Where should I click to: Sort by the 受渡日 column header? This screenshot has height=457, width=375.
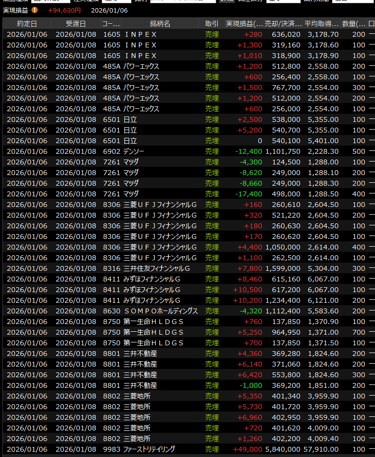pyautogui.click(x=76, y=24)
